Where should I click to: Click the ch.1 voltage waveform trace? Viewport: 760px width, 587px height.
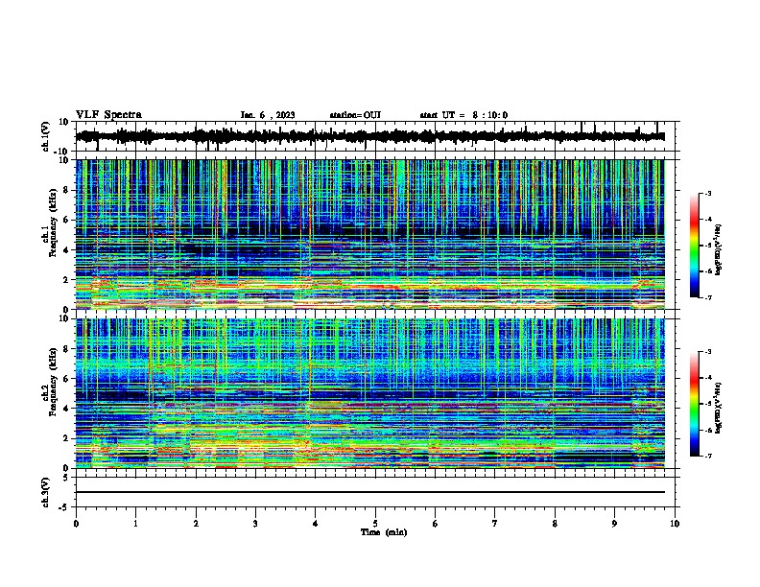[369, 136]
